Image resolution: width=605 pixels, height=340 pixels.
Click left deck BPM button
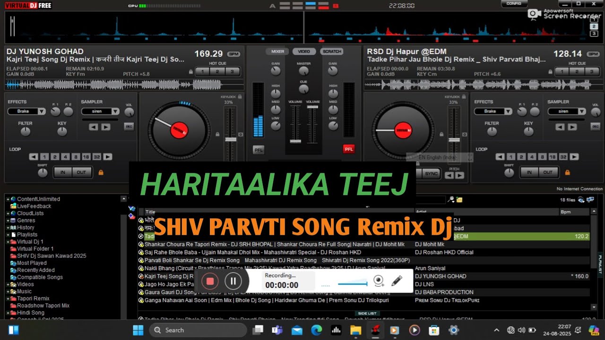[x=233, y=54]
